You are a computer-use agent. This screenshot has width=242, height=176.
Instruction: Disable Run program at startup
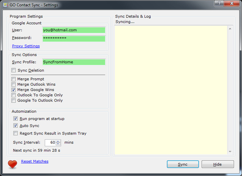coord(15,118)
